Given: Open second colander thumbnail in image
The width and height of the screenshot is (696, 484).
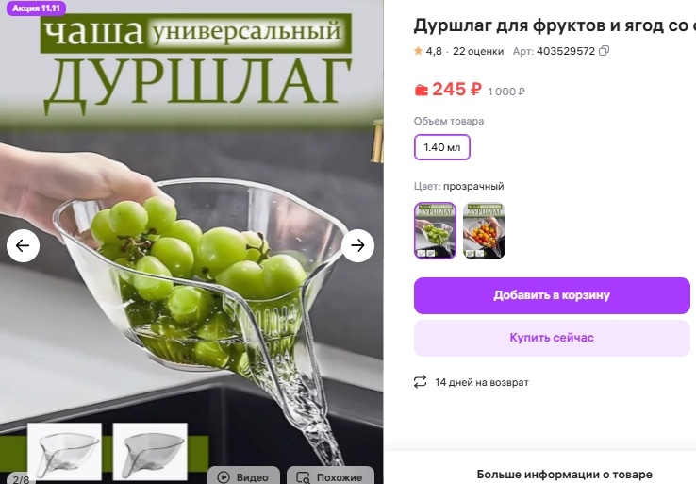Looking at the screenshot, I should (x=150, y=452).
